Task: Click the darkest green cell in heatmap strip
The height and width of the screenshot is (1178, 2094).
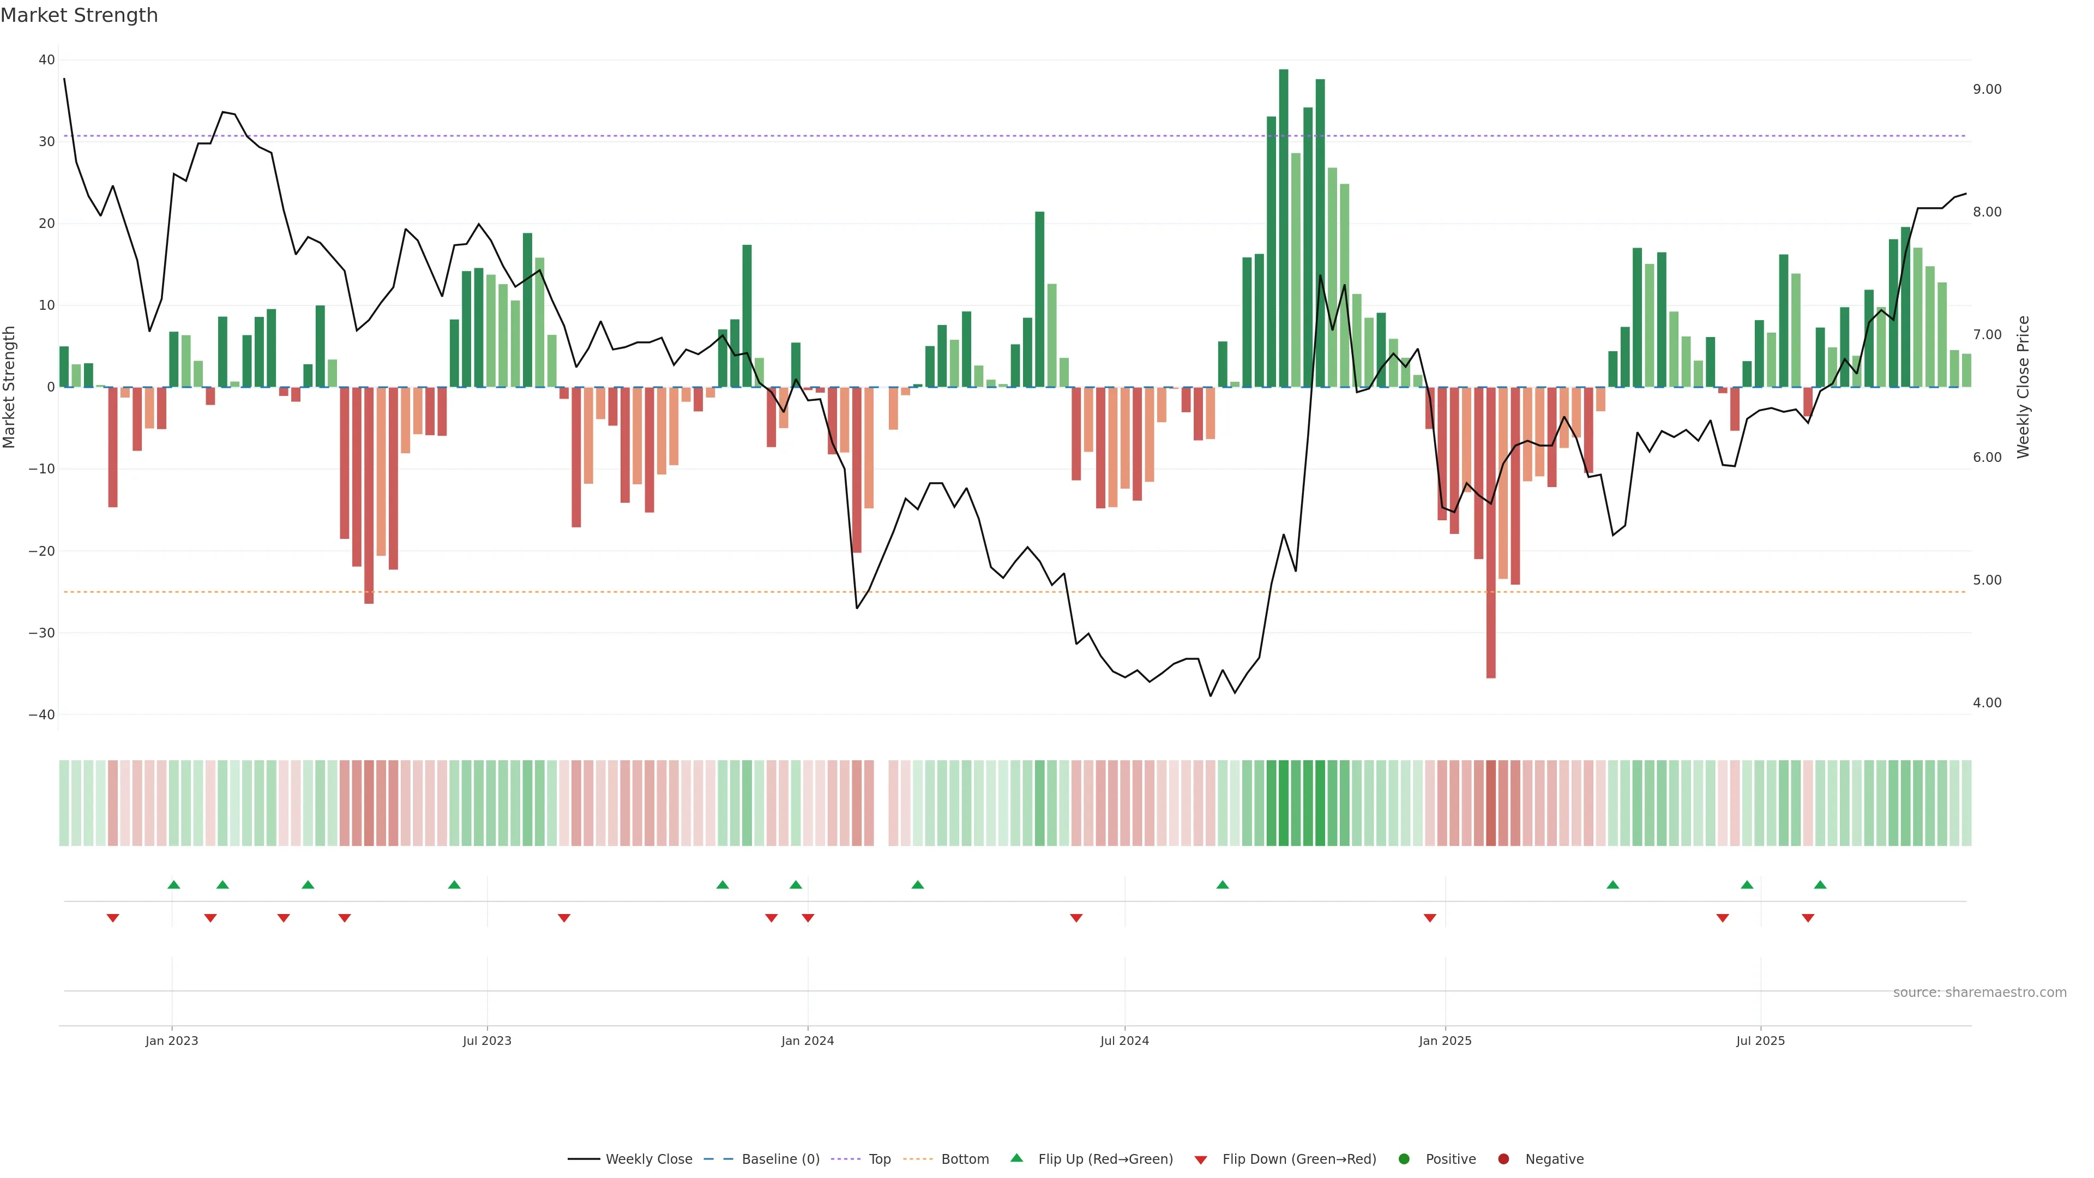Action: coord(1284,803)
